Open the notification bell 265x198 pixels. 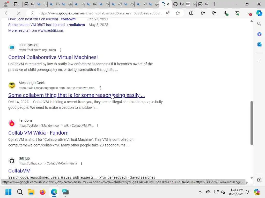(247, 192)
